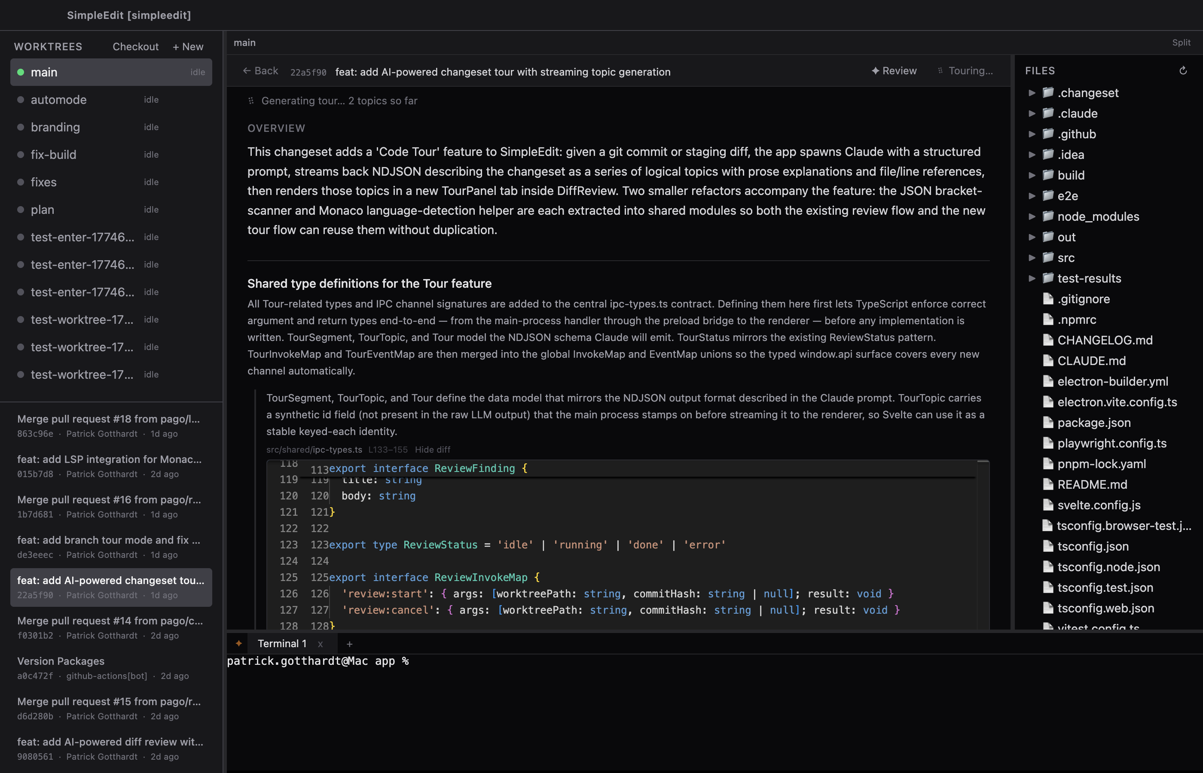Expand the .changeset folder
Viewport: 1203px width, 773px height.
click(1032, 93)
